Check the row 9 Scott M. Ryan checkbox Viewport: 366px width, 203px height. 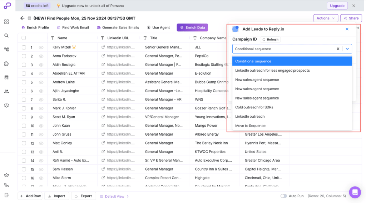coord(24,117)
